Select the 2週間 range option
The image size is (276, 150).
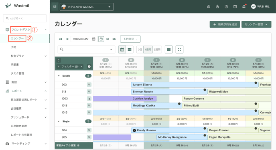pos(157,49)
